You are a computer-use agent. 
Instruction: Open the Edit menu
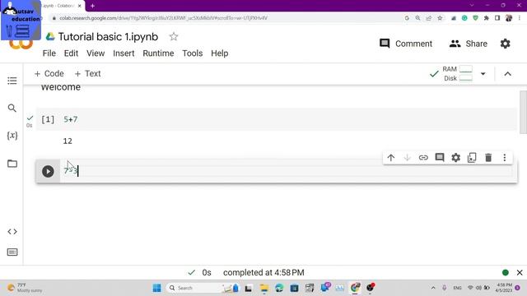tap(71, 53)
